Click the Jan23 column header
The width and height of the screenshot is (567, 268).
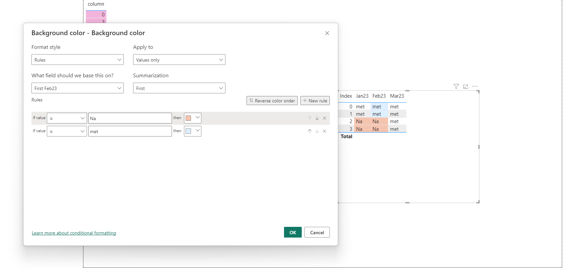pos(362,96)
